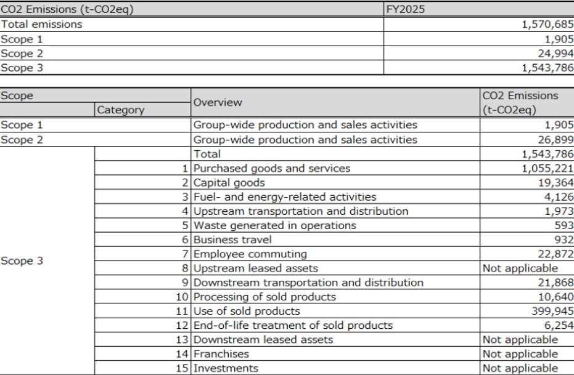Click "Not applicable" in the Investments row
574x375 pixels.
pyautogui.click(x=527, y=368)
